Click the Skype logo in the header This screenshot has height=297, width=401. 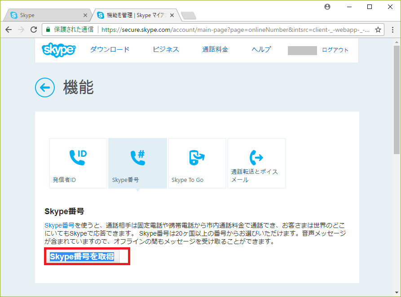click(x=59, y=50)
